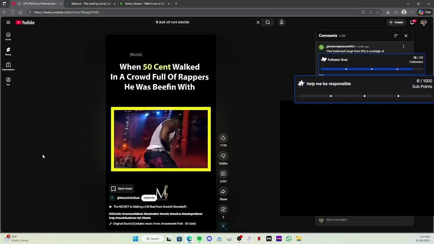Screen dimensions: 434x244
Task: Click the short's video frame
Action: click(161, 139)
